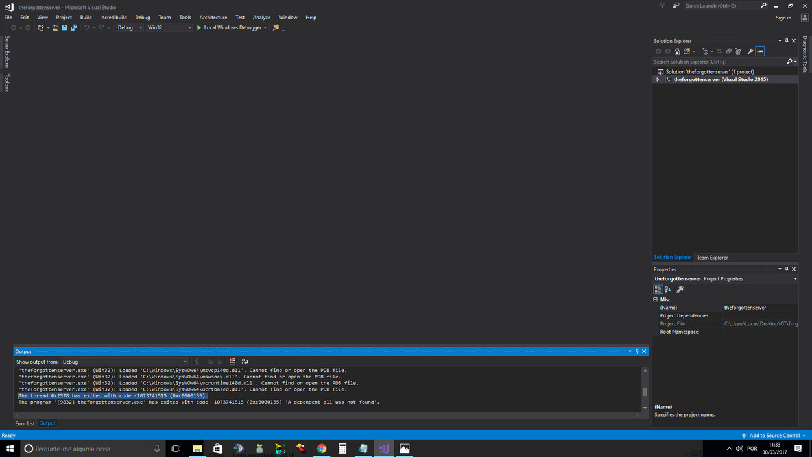Click Pending Changes Filter clock icon

pos(706,51)
